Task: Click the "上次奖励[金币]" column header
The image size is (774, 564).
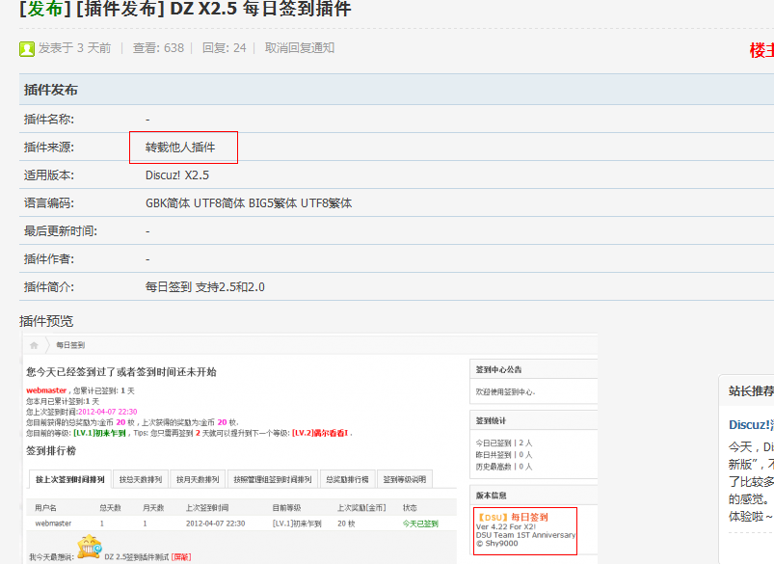Action: [x=361, y=508]
